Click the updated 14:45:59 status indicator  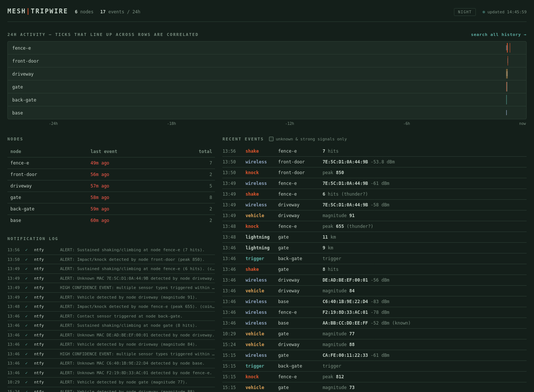504,12
